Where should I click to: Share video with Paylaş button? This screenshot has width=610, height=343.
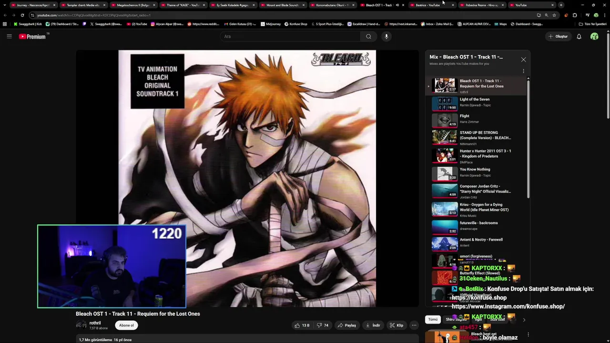click(x=347, y=325)
